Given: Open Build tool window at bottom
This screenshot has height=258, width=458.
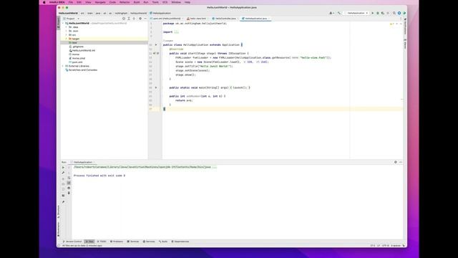Looking at the screenshot, I should pyautogui.click(x=163, y=242).
